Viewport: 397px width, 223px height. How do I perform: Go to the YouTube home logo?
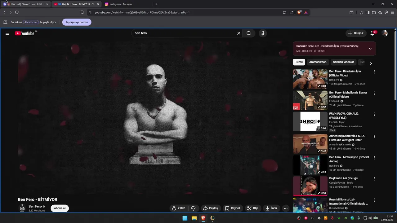(25, 33)
